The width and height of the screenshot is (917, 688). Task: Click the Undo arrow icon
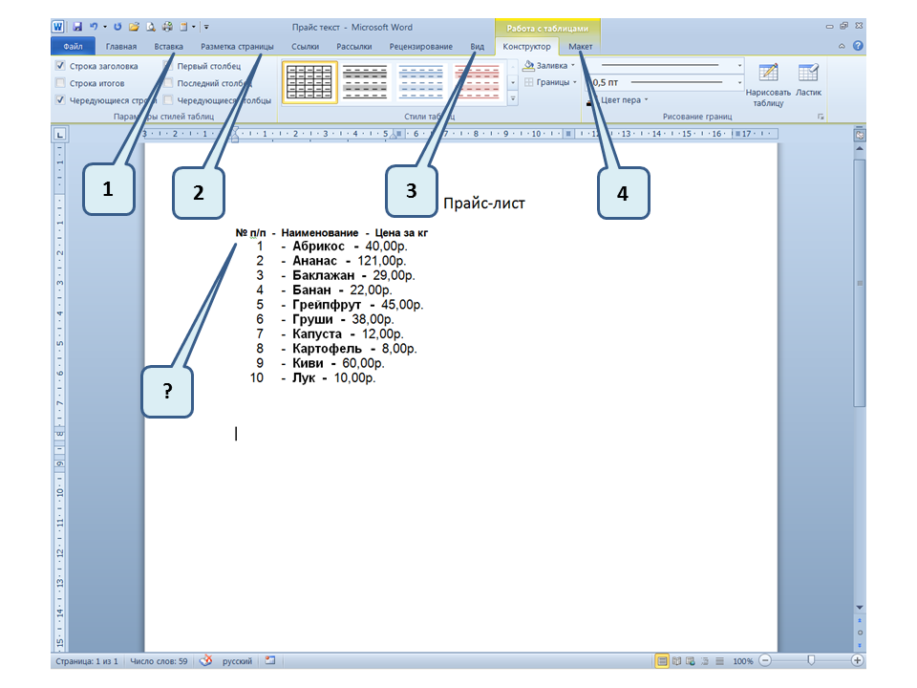pos(94,28)
